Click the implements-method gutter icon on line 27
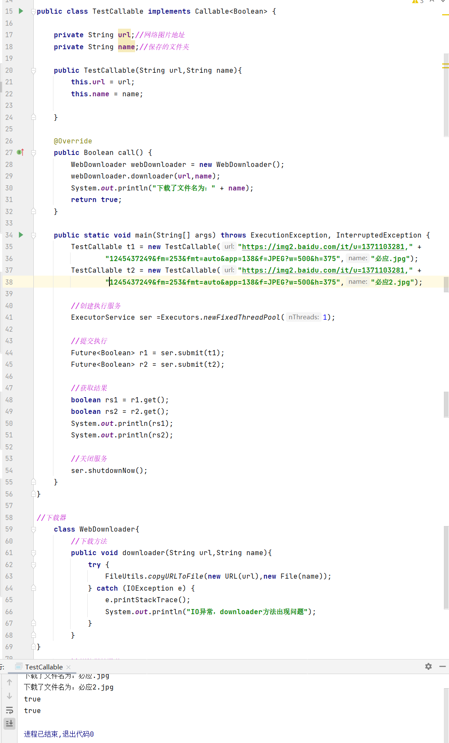 [x=20, y=152]
